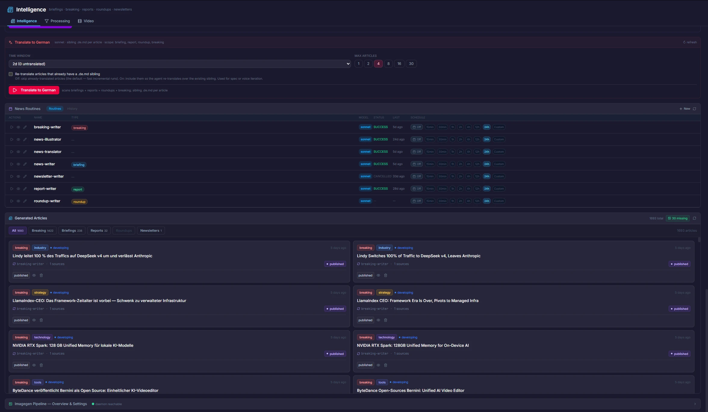The image size is (708, 412).
Task: Refresh the News Routines panel
Action: 694,109
